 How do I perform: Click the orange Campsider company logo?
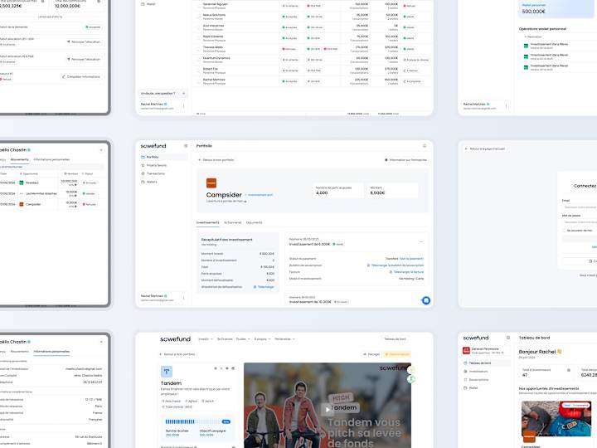click(211, 183)
